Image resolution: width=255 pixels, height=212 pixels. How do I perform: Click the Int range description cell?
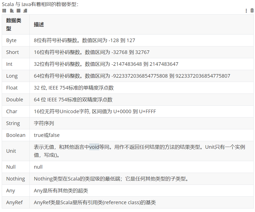point(142,64)
